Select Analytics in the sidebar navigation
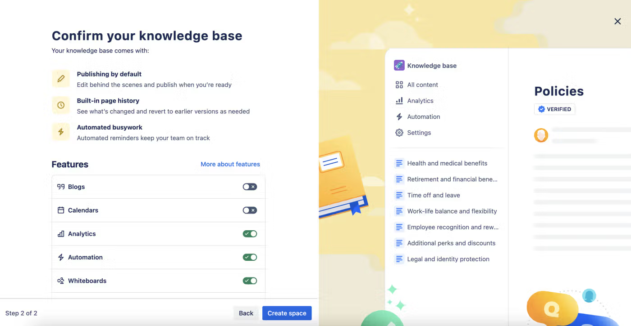This screenshot has width=631, height=326. 420,100
